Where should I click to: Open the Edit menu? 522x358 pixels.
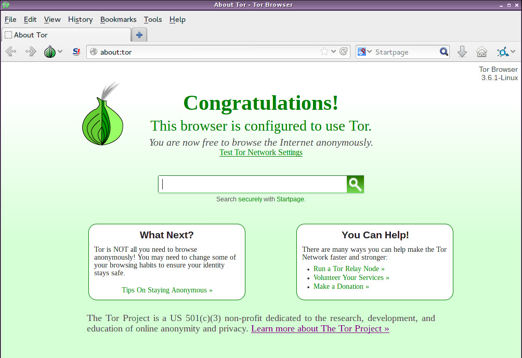30,19
